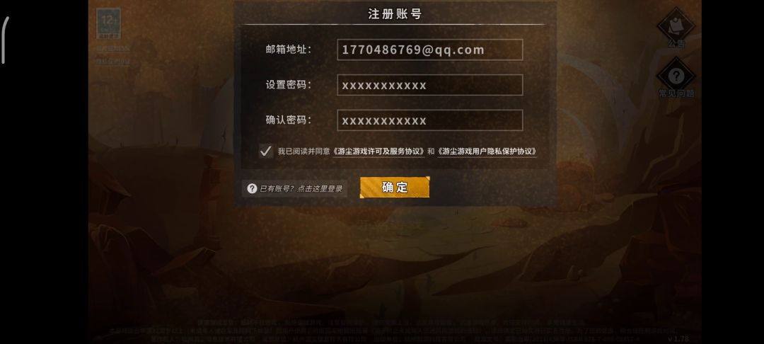Click the 确认密码 label text

pyautogui.click(x=289, y=120)
